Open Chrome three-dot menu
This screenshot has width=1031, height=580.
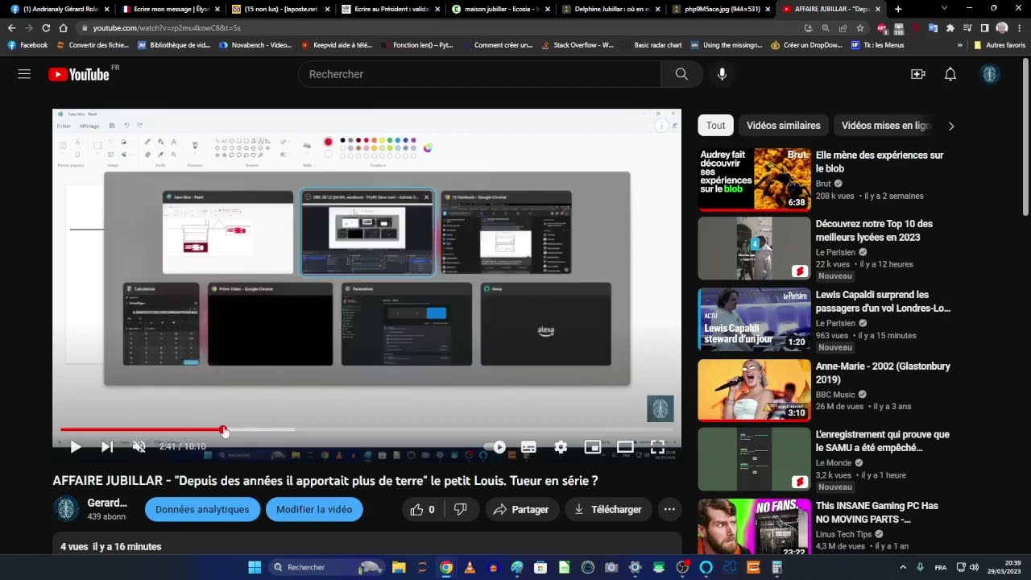click(x=1019, y=27)
